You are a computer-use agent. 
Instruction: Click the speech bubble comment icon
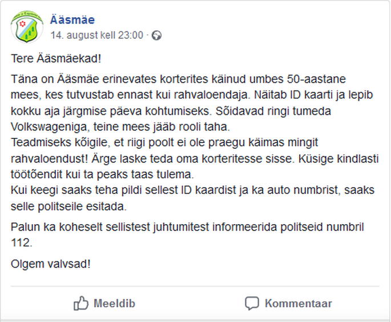(252, 304)
